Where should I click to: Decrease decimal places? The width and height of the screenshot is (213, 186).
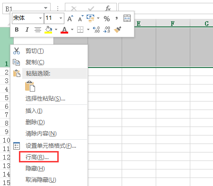point(106,30)
